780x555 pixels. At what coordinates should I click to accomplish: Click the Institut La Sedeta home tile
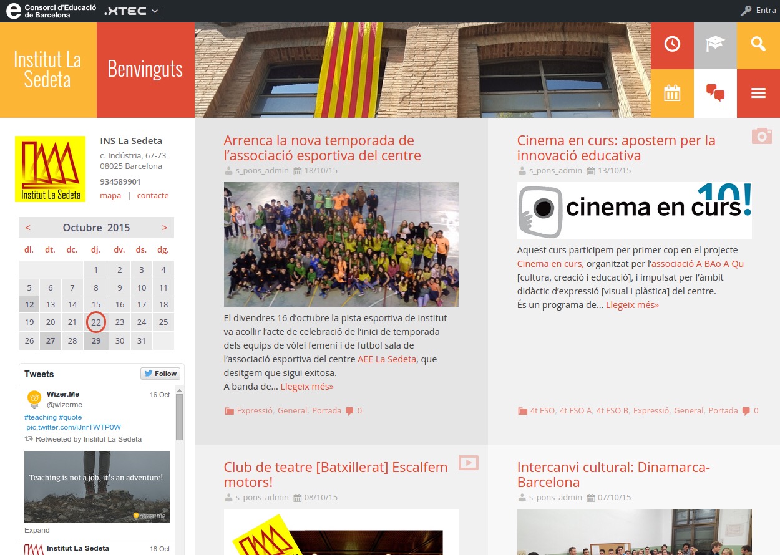click(48, 70)
